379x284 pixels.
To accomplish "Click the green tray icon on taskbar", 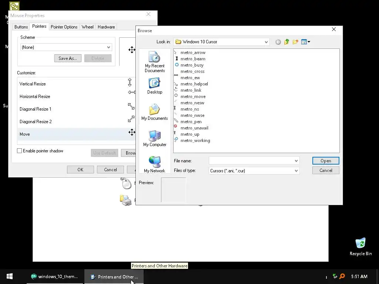I will coord(335,276).
